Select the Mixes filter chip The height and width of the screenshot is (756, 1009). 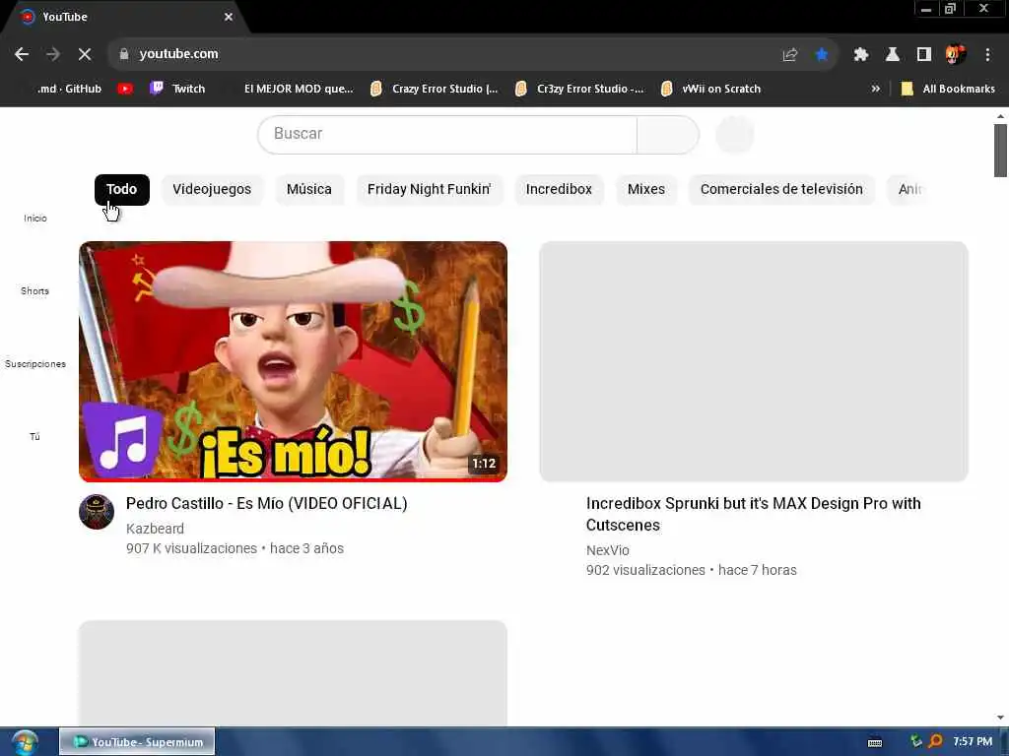pos(646,190)
